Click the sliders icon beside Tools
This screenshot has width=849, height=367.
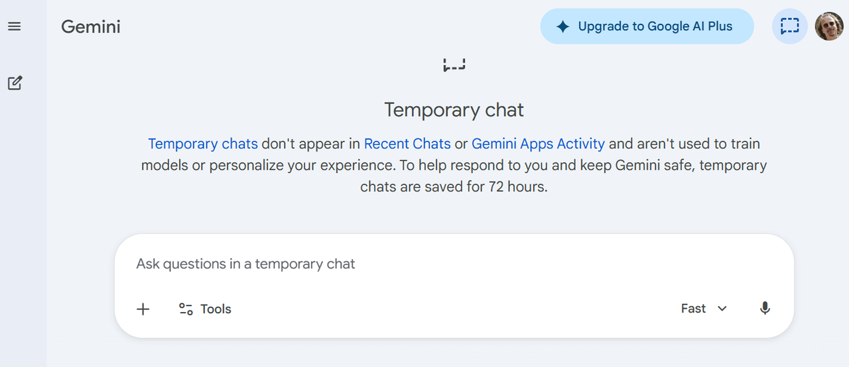[186, 309]
